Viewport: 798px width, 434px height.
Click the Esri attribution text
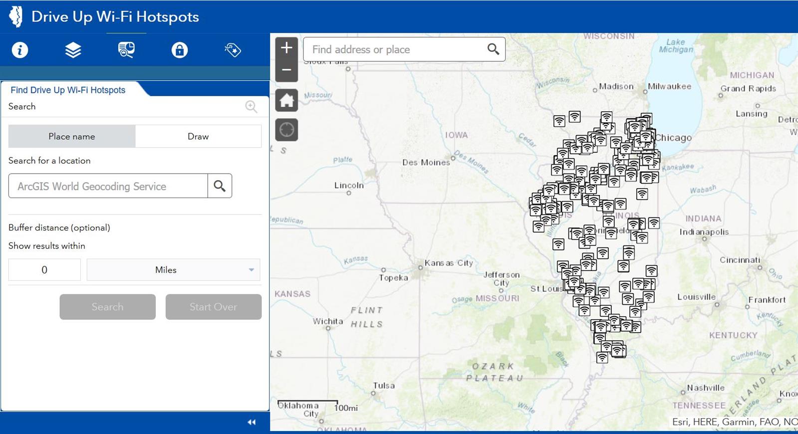(735, 422)
